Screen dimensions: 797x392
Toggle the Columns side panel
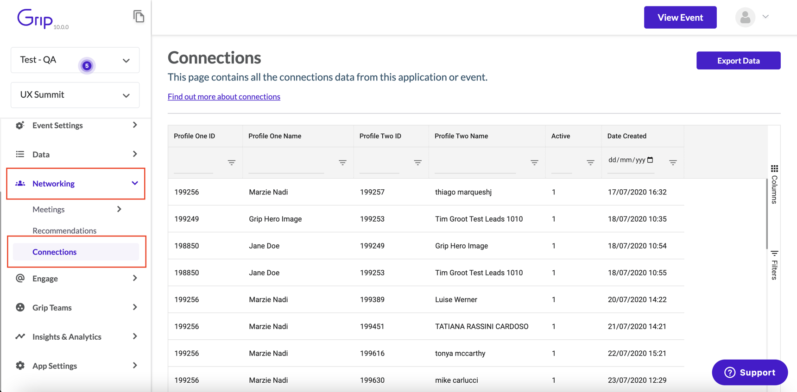coord(774,184)
